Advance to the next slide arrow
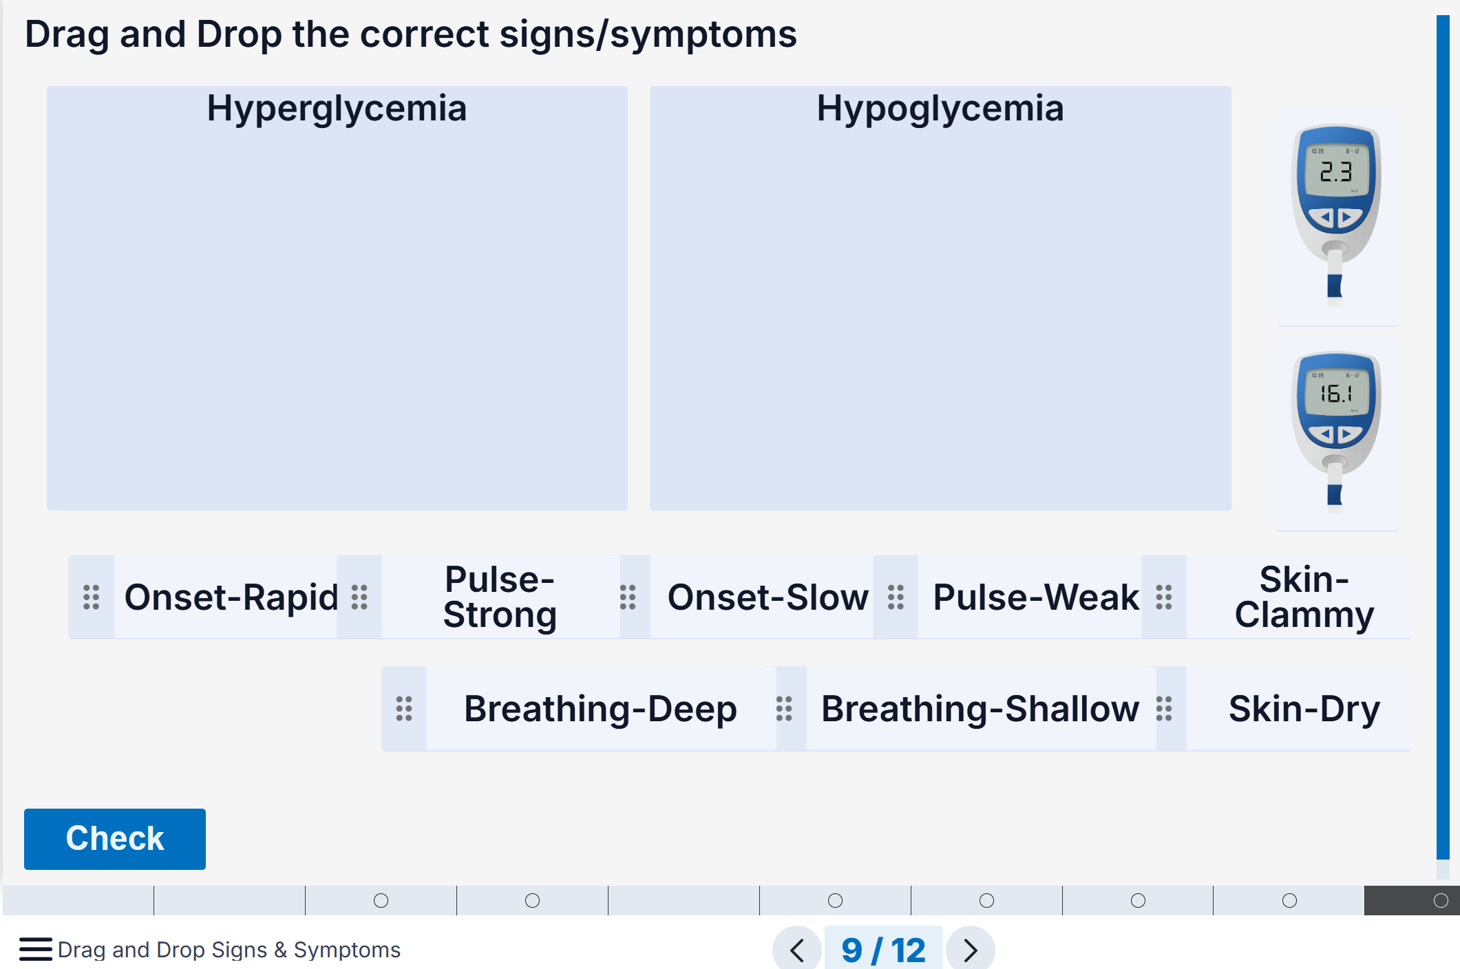 [971, 950]
